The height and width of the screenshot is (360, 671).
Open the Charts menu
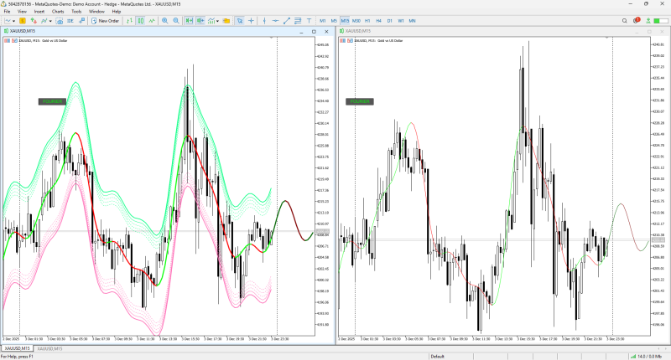coord(58,12)
